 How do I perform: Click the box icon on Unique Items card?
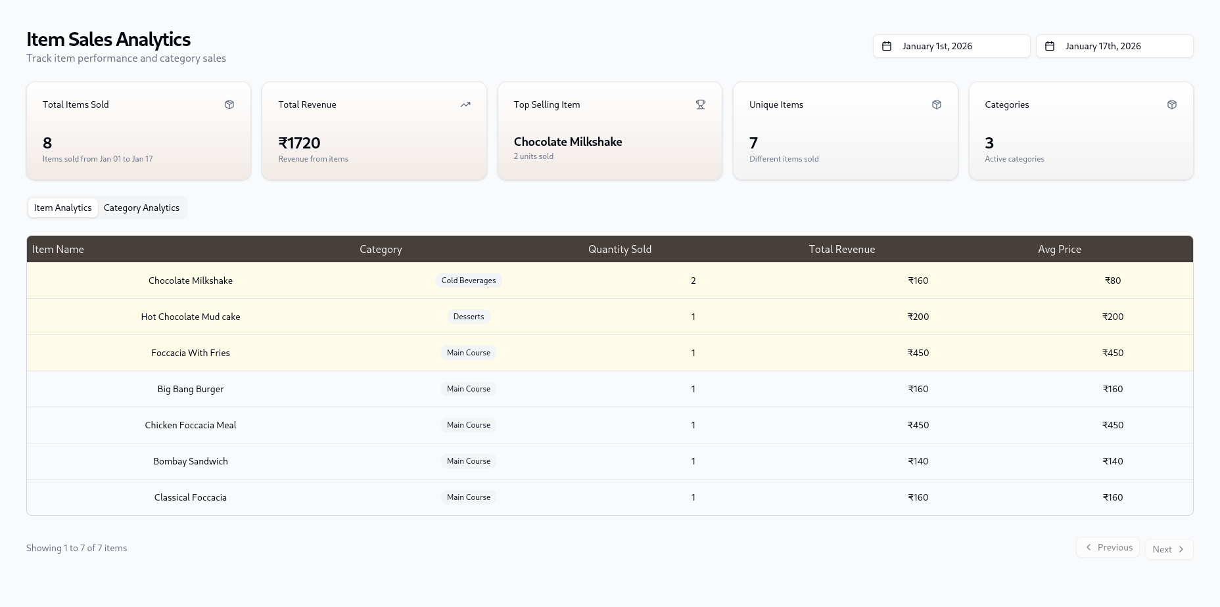pos(937,104)
